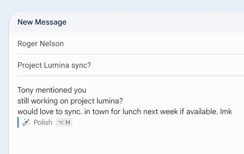Click the line 'still working on project lumina?'

point(70,101)
